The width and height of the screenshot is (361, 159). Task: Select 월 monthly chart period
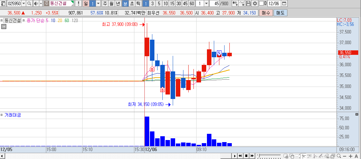[112, 3]
